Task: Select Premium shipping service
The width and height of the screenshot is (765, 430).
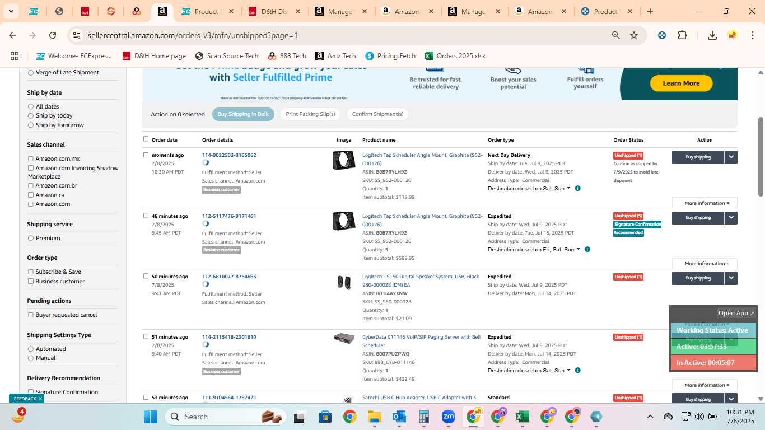Action: (x=31, y=238)
